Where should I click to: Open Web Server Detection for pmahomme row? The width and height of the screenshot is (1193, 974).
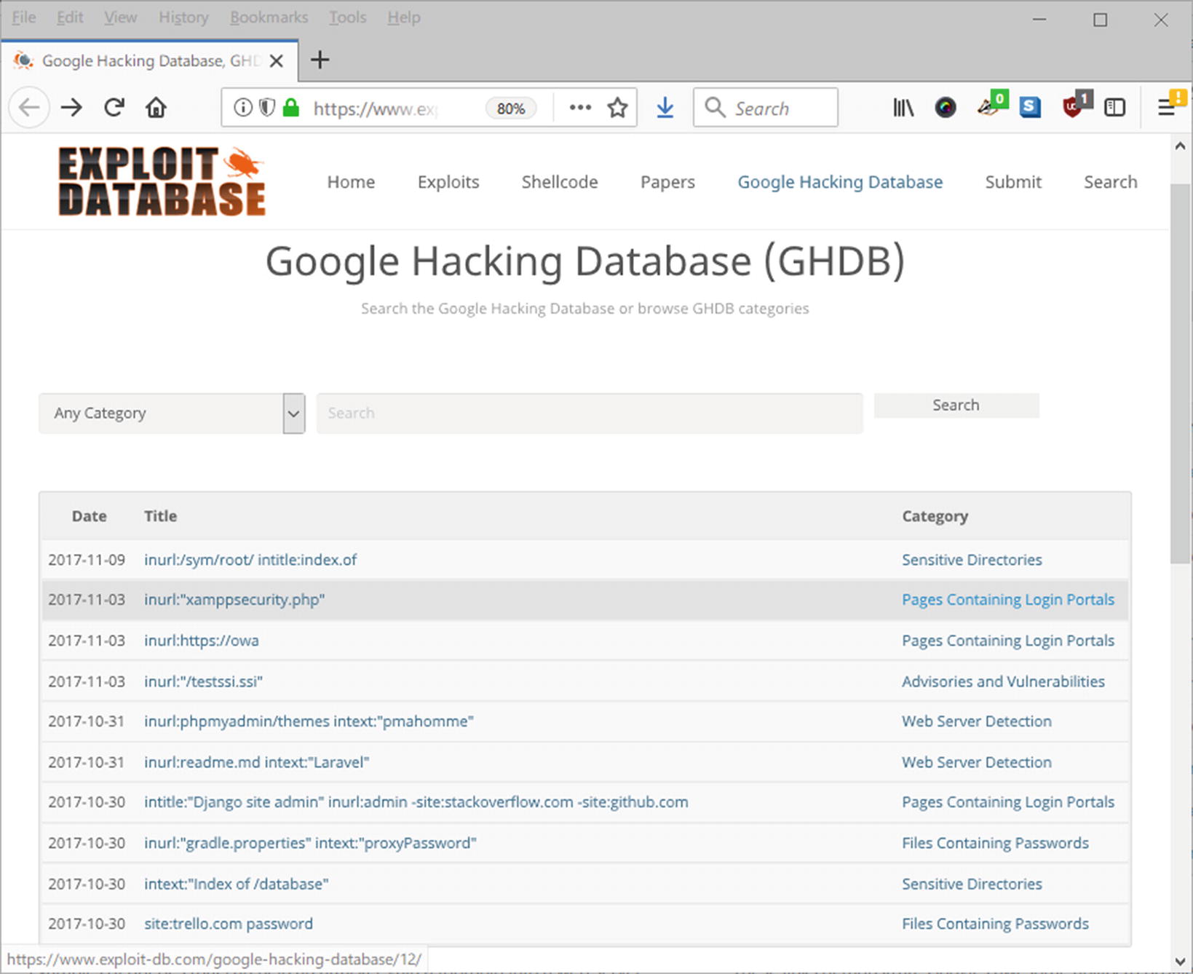click(x=976, y=721)
